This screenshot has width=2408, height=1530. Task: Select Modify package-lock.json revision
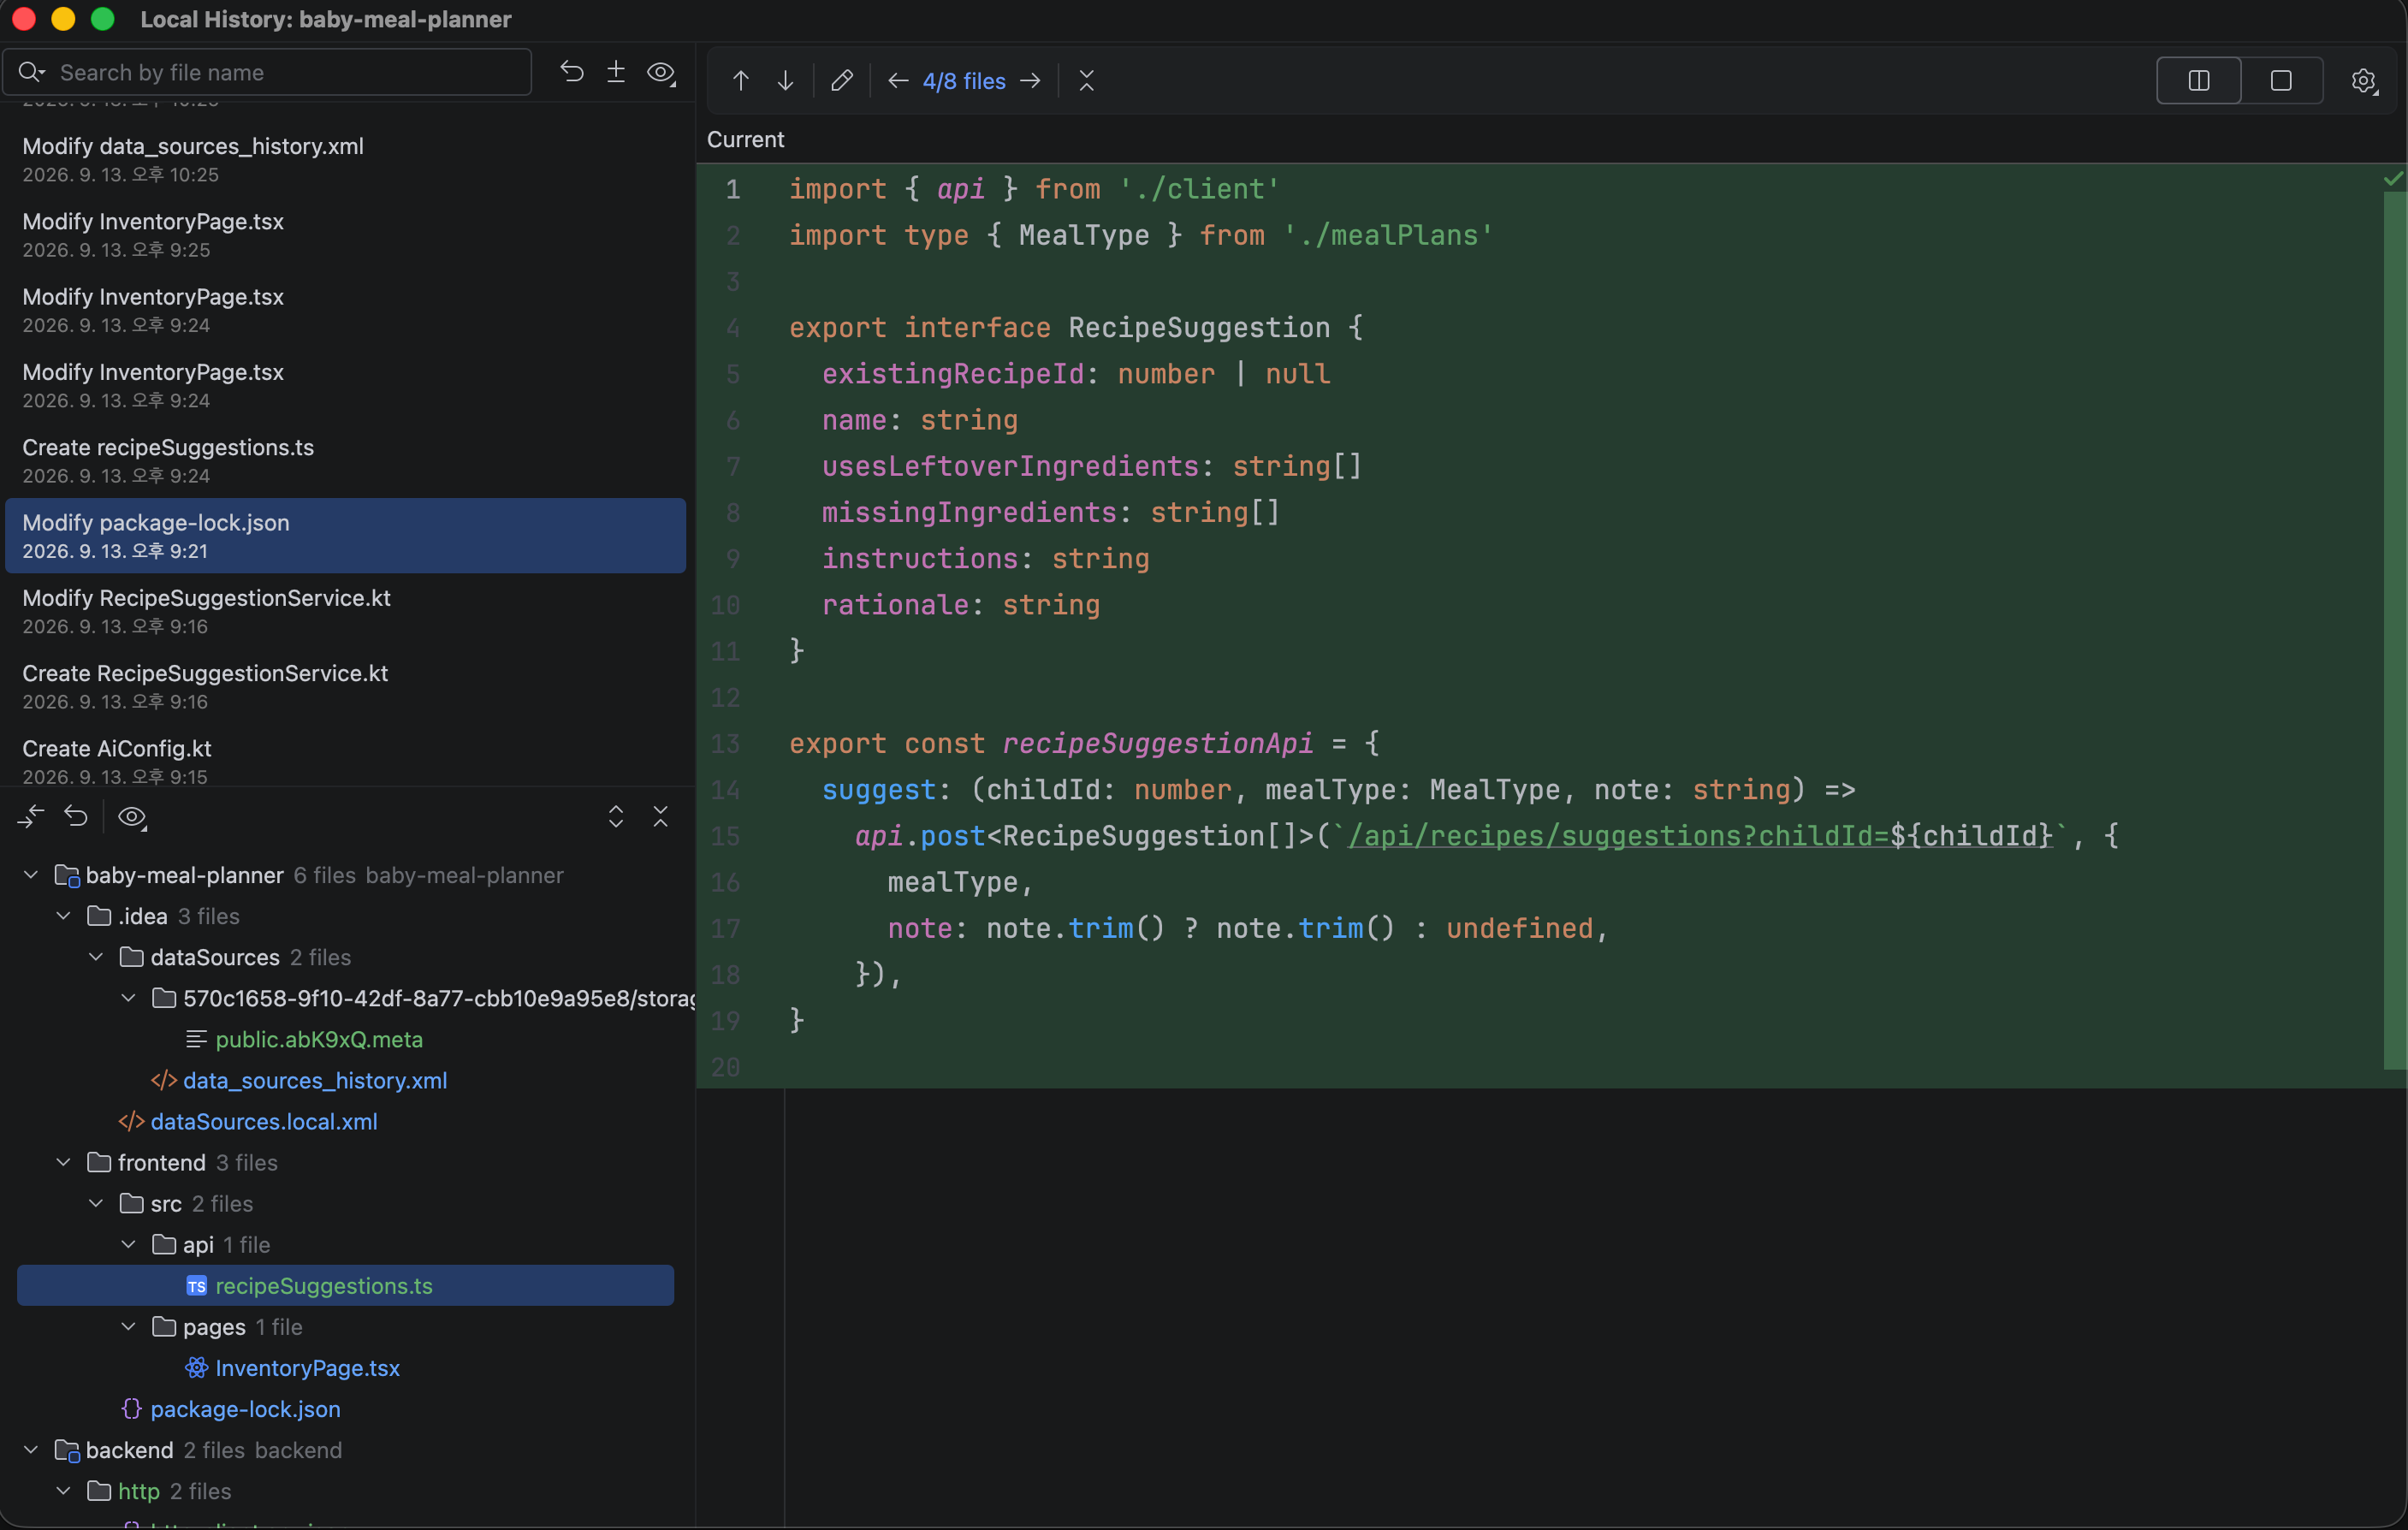pos(345,535)
